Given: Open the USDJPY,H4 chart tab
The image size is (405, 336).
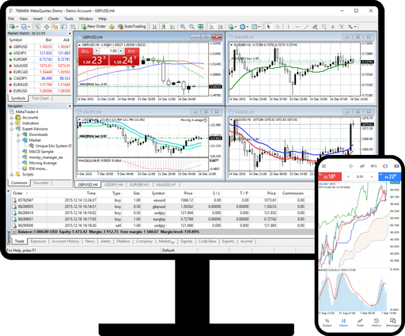Looking at the screenshot, I should 114,185.
